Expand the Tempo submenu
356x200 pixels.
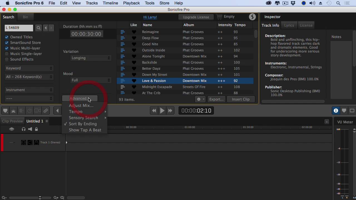84,112
